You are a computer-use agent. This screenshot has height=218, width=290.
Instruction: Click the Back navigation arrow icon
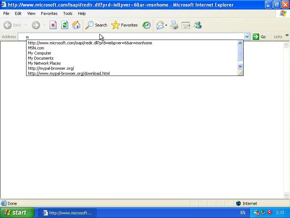(x=8, y=25)
